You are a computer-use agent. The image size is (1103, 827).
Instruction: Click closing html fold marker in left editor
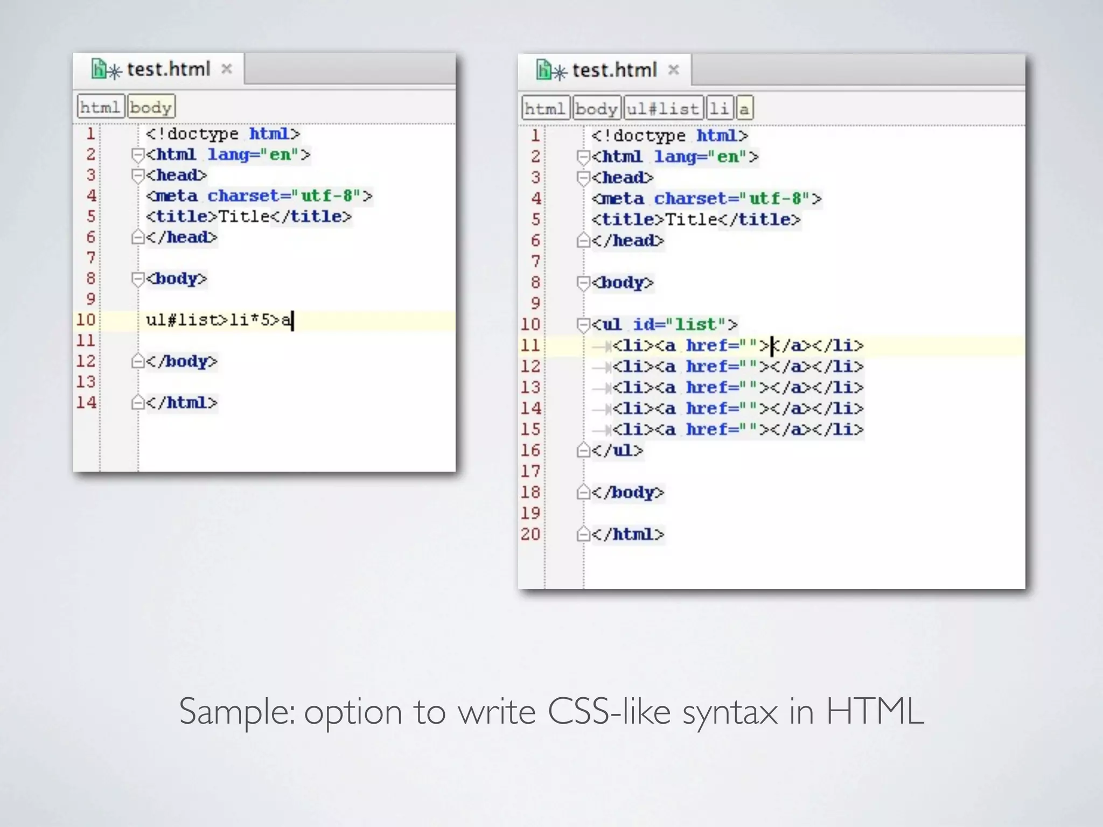[x=138, y=403]
